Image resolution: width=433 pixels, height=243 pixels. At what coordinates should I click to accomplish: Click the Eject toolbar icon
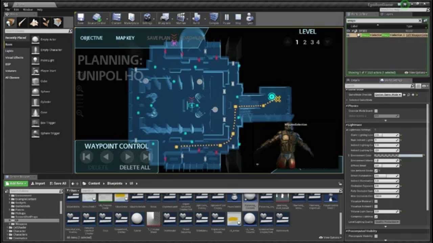(x=250, y=19)
